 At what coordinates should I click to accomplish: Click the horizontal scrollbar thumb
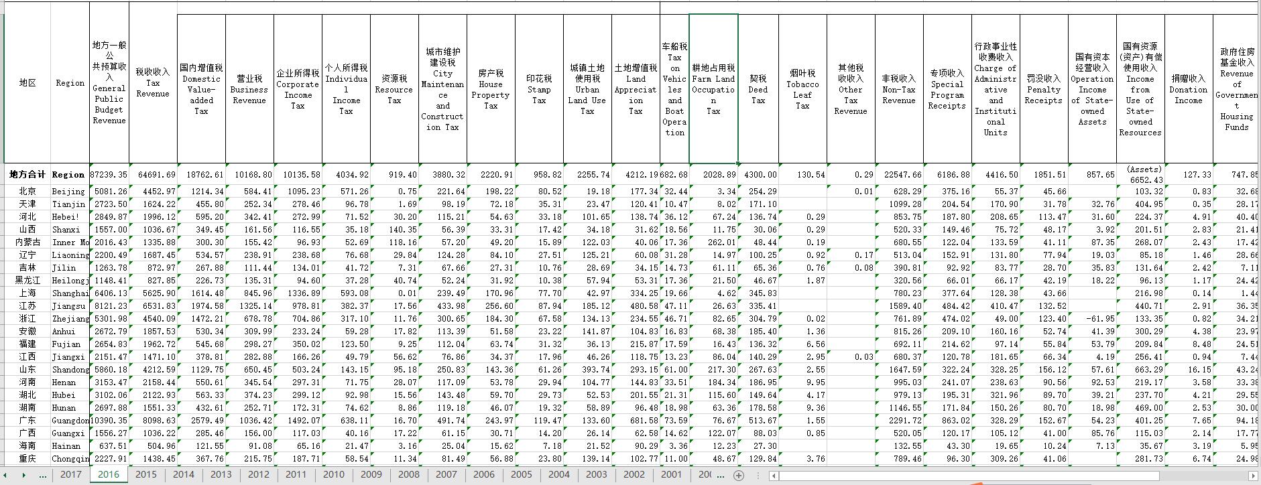pyautogui.click(x=969, y=476)
